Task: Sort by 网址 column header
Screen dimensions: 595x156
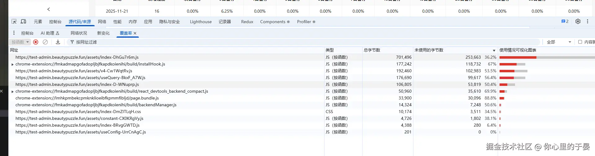Action: click(166, 50)
